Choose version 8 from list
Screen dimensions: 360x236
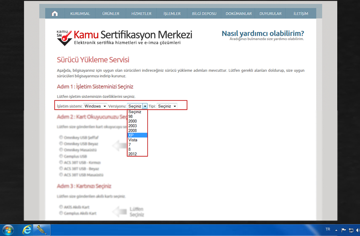(137, 149)
